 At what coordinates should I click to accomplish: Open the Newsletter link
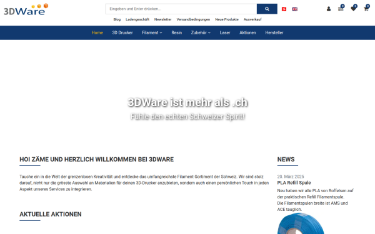click(163, 19)
